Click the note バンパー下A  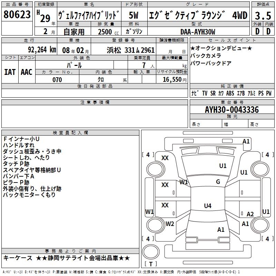click(19, 176)
